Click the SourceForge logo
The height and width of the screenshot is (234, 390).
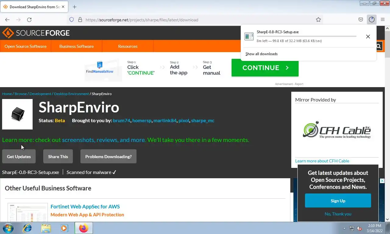pos(36,33)
